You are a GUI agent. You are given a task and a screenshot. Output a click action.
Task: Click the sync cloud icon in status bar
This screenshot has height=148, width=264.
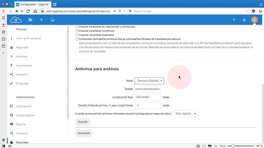point(10,146)
